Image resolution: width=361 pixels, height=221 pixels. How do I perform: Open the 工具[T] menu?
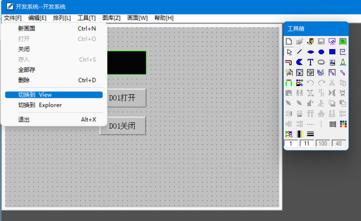86,18
